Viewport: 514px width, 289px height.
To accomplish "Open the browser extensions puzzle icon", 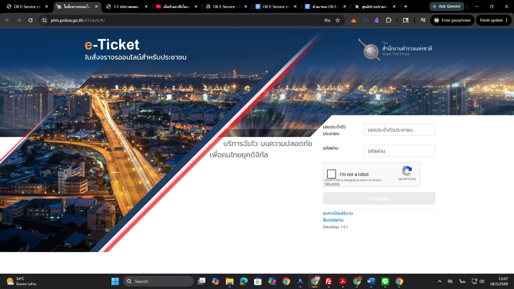I will pyautogui.click(x=388, y=20).
